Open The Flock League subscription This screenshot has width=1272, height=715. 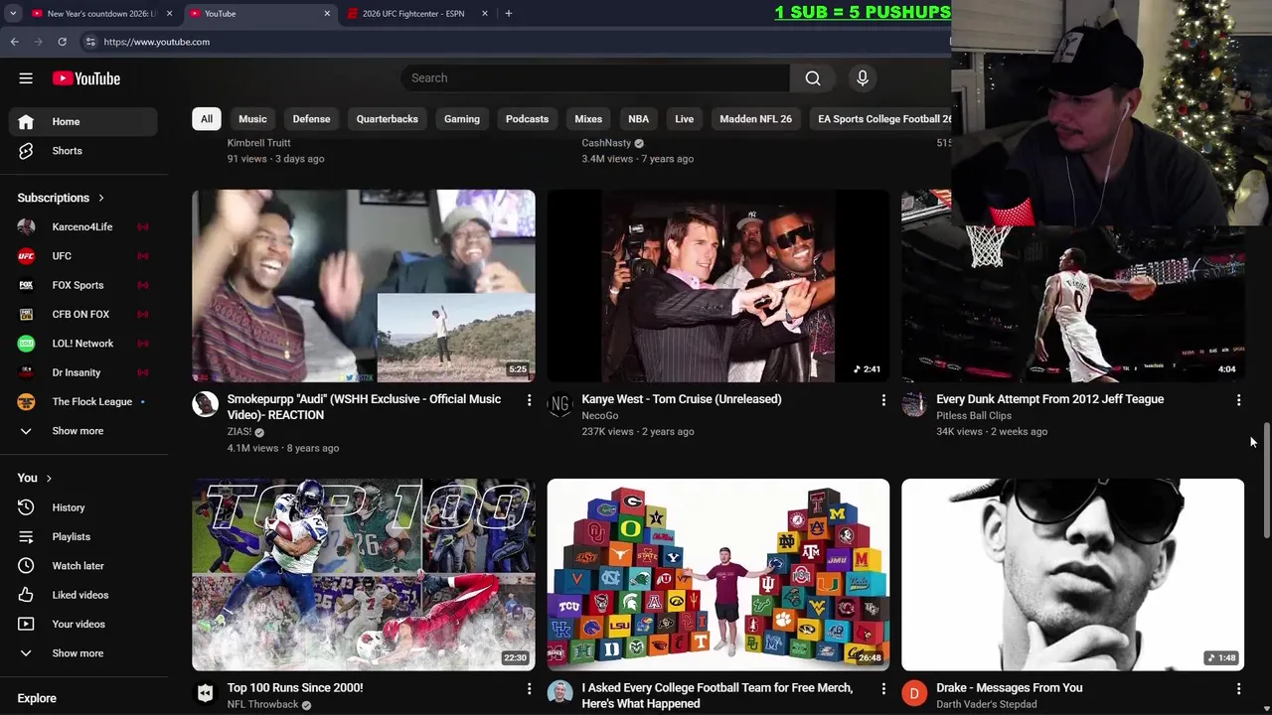click(83, 401)
